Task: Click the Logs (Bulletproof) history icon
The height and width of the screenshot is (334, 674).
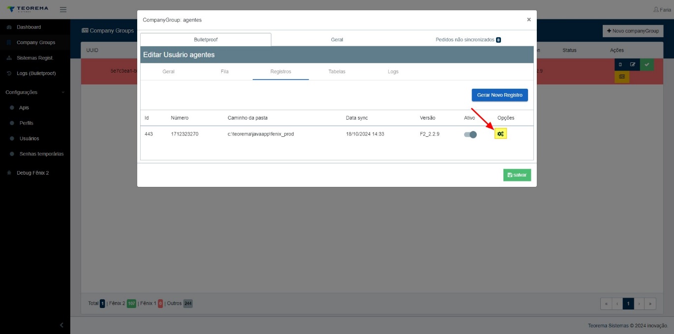Action: pyautogui.click(x=9, y=74)
